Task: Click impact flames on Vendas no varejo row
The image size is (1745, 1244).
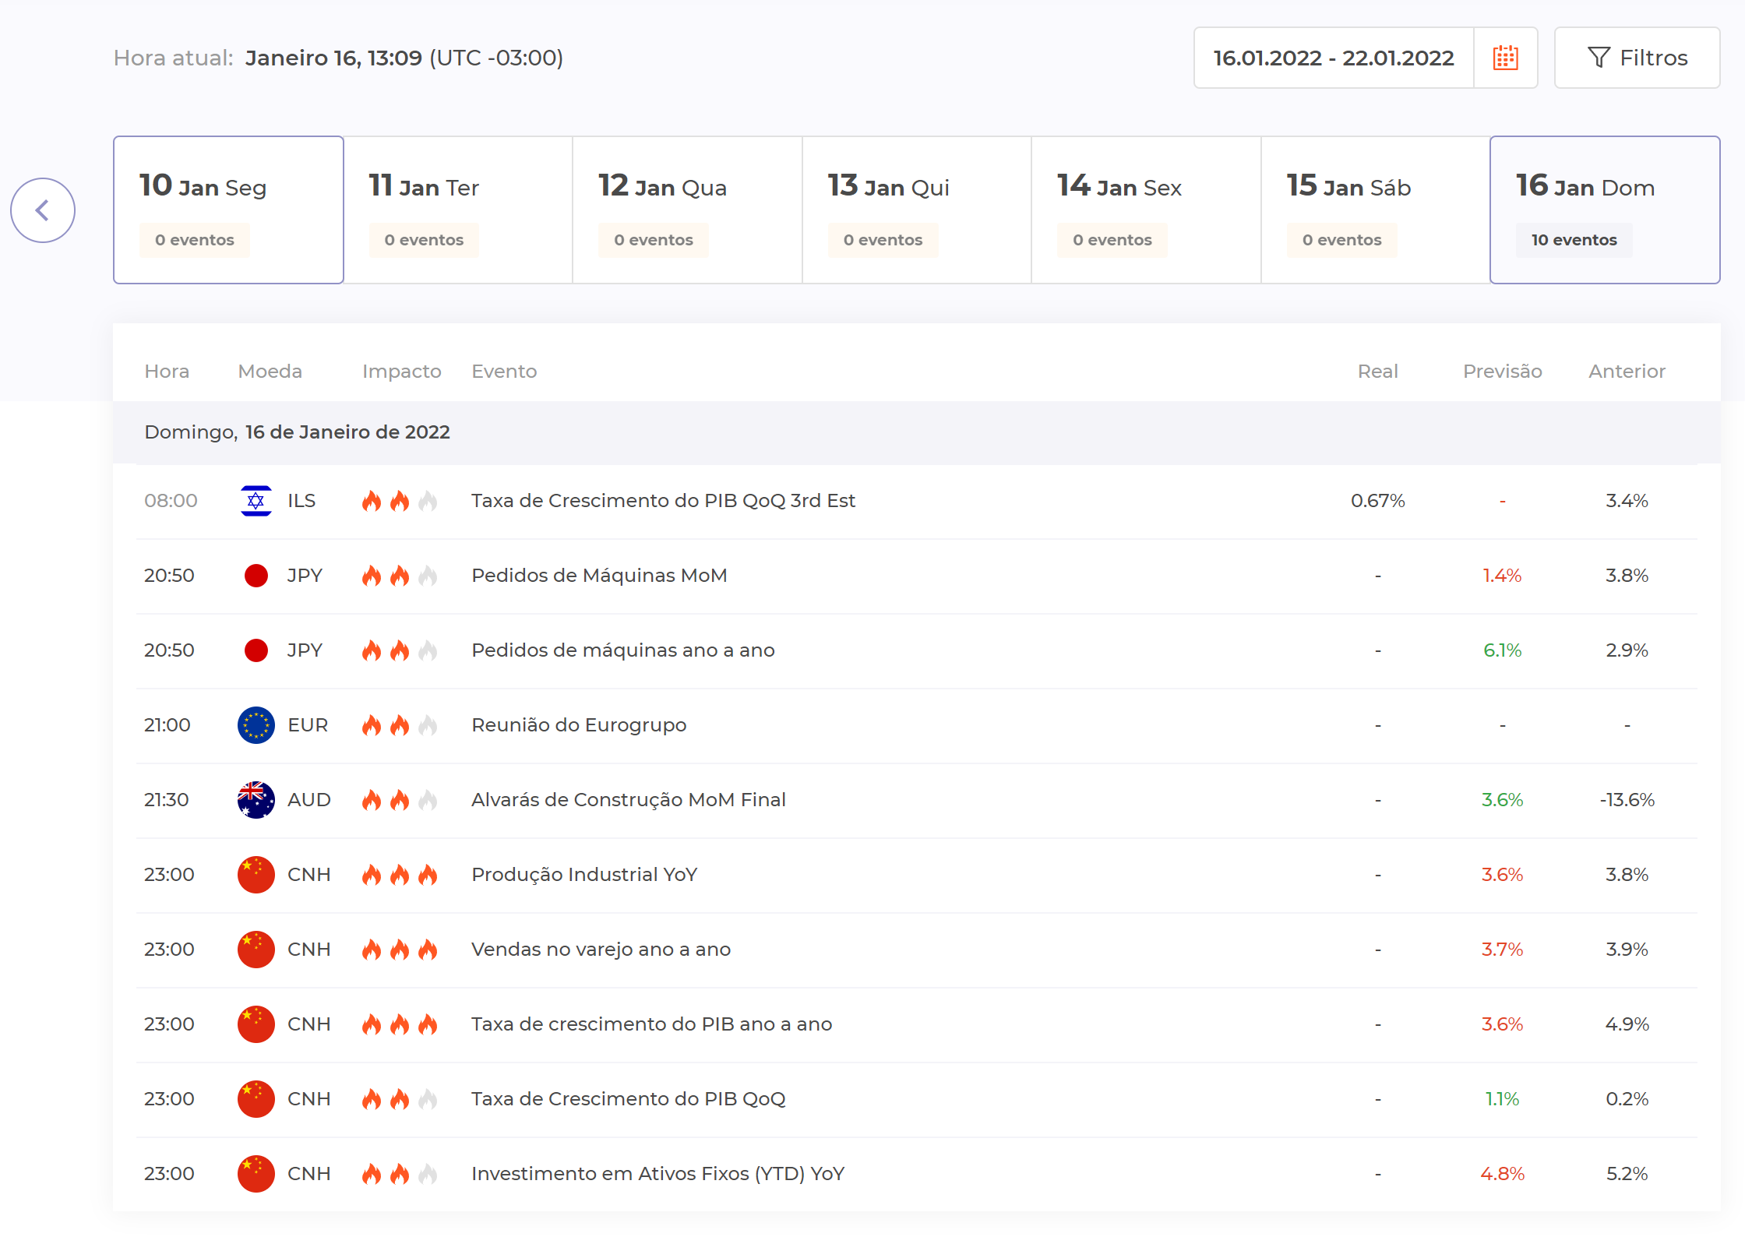Action: click(399, 950)
